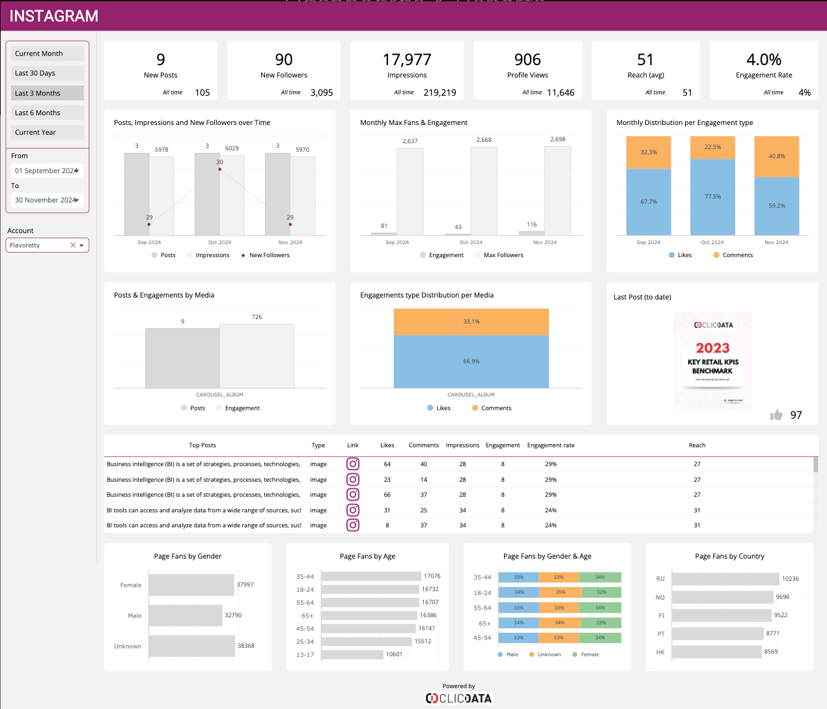Select the Last 6 Months filter
This screenshot has width=827, height=709.
[x=46, y=112]
